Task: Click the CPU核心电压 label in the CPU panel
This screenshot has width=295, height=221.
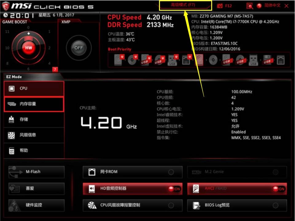Action: (x=169, y=109)
